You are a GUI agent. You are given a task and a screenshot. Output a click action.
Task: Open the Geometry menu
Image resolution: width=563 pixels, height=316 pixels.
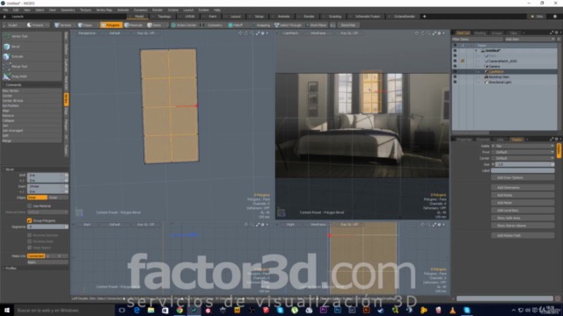(68, 10)
